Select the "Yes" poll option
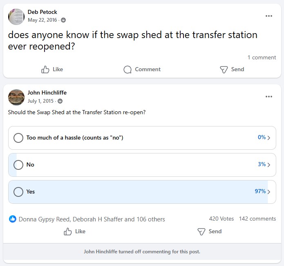The height and width of the screenshot is (266, 284). [18, 192]
